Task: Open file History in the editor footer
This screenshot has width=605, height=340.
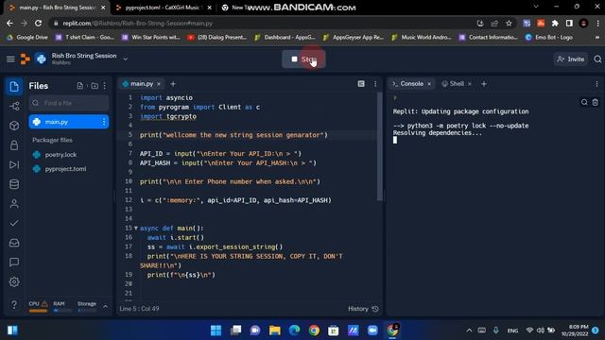Action: pyautogui.click(x=363, y=309)
